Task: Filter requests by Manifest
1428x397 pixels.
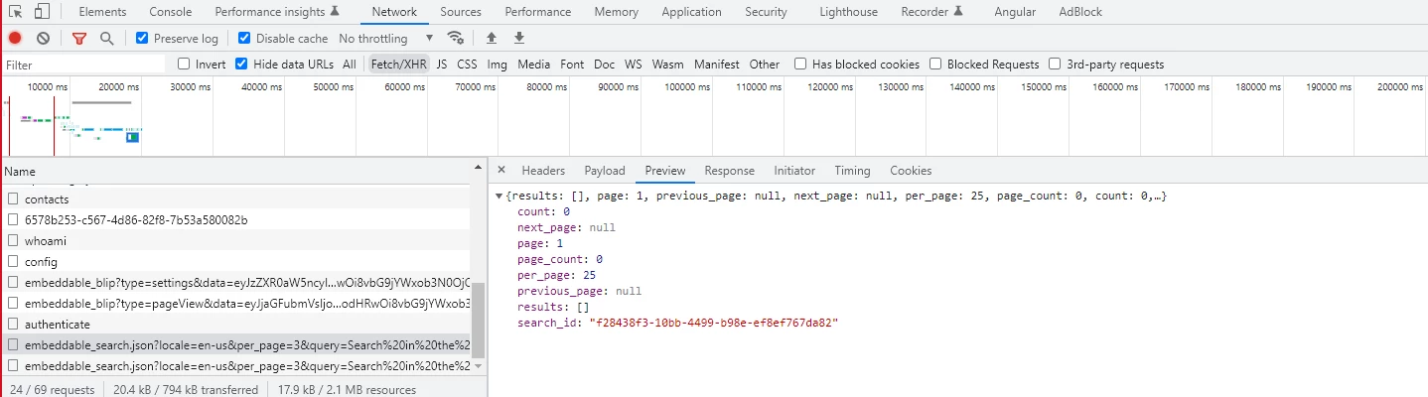Action: [716, 64]
